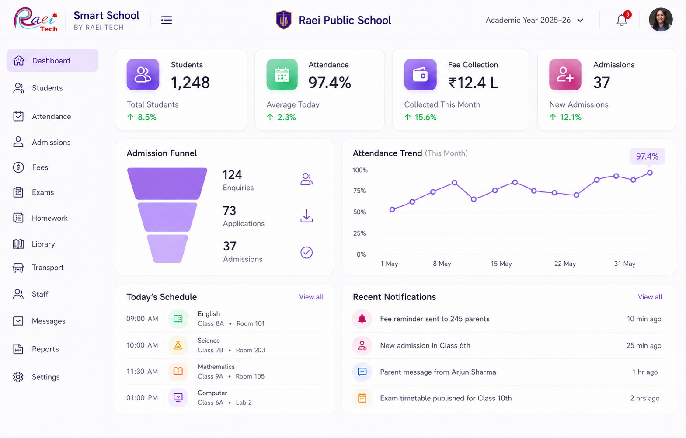This screenshot has height=438, width=686.
Task: Select the 97.4% point on attendance chart
Action: click(650, 173)
